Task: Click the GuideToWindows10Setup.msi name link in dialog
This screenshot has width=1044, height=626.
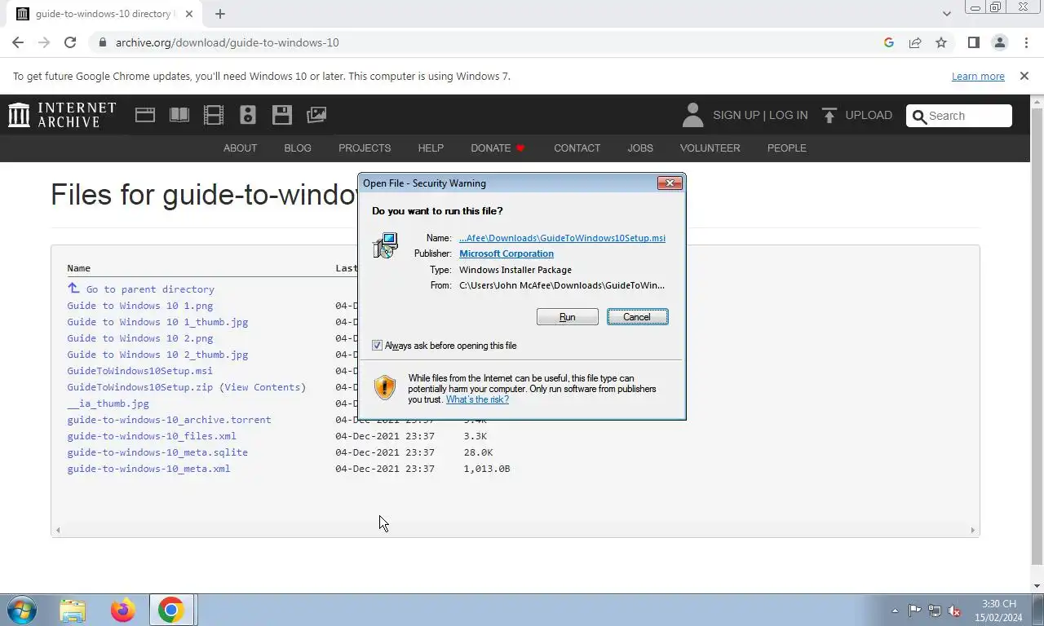Action: [562, 238]
